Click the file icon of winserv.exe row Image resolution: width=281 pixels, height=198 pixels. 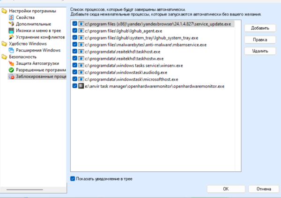click(81, 65)
